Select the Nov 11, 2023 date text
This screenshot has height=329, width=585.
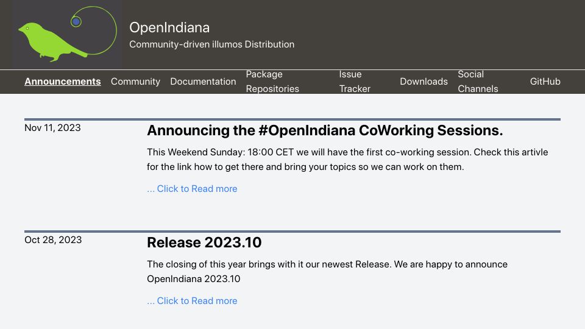click(52, 128)
